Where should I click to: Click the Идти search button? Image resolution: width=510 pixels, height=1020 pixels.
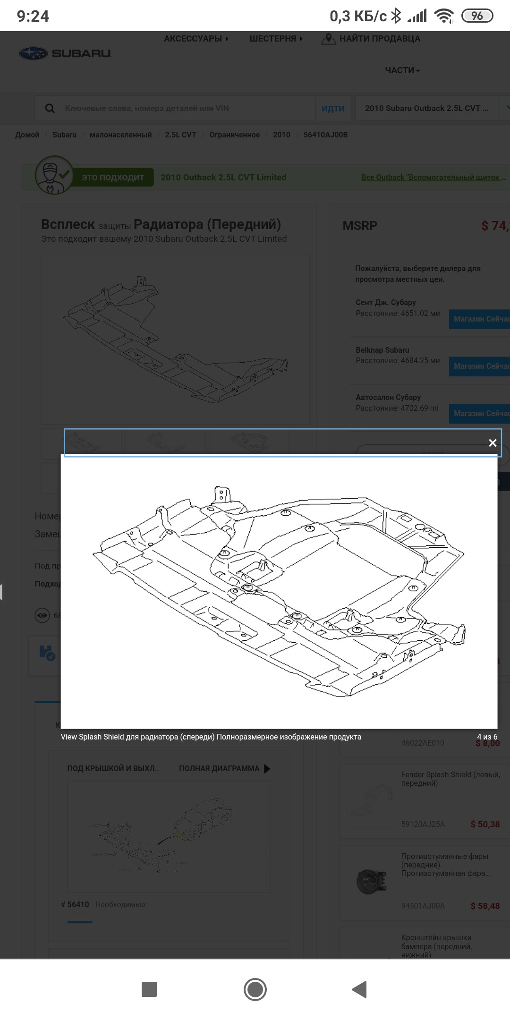point(333,109)
